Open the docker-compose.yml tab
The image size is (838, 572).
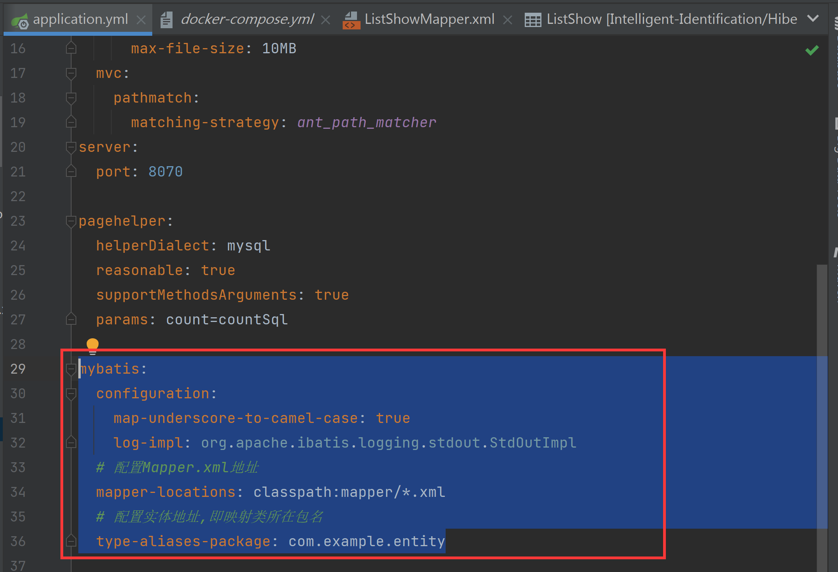click(x=247, y=19)
